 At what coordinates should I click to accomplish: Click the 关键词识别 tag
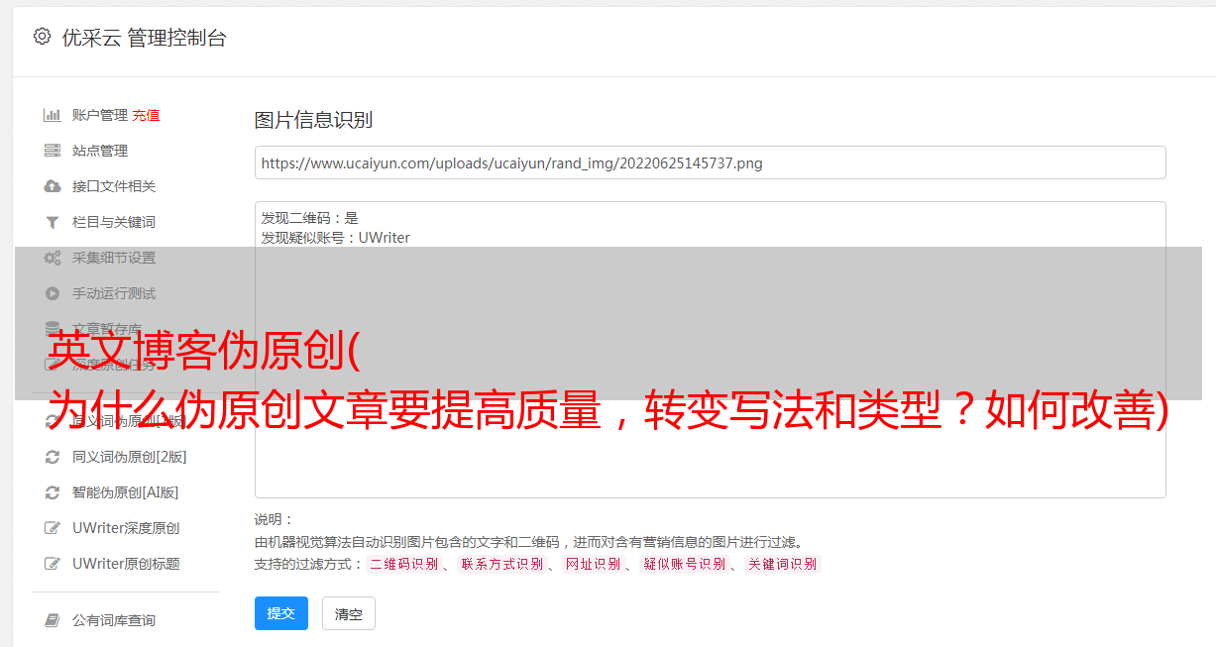coord(782,564)
